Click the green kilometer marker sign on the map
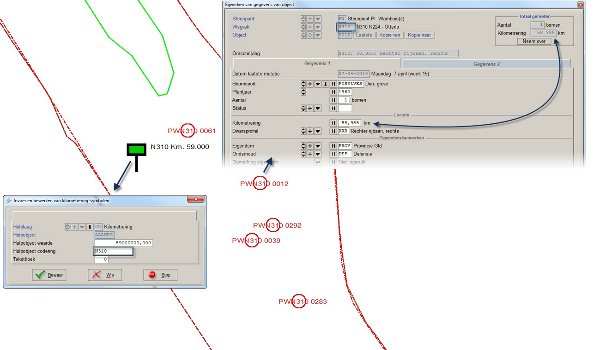Screen dimensions: 606x350 [x=136, y=150]
